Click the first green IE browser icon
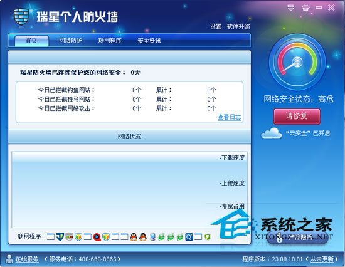 pyautogui.click(x=161, y=237)
